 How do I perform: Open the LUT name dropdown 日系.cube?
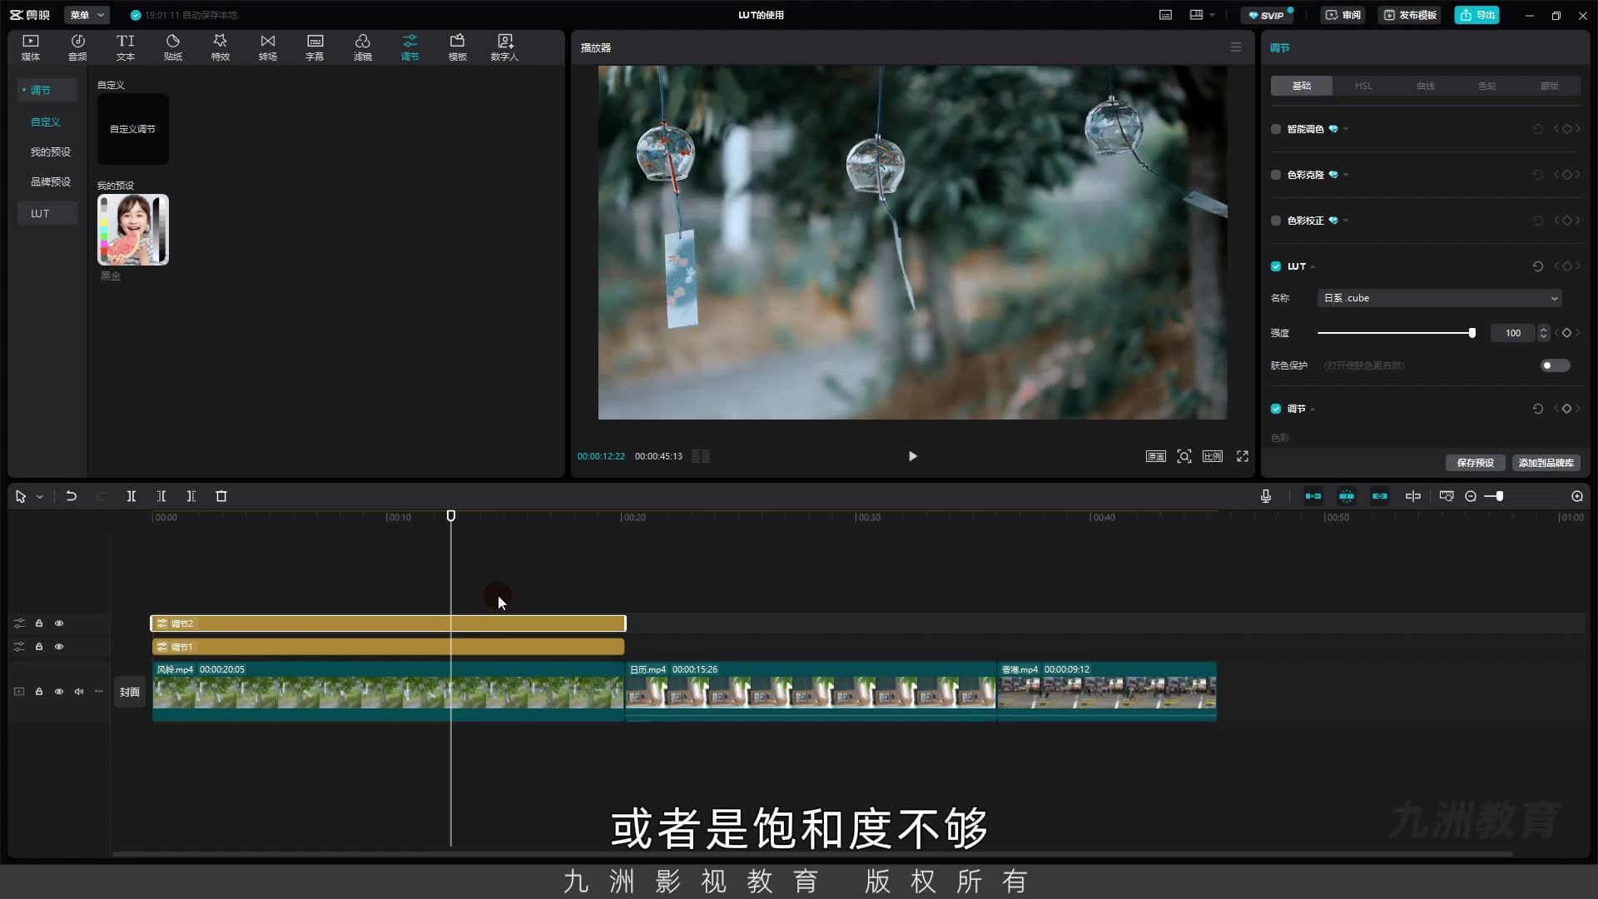1439,298
